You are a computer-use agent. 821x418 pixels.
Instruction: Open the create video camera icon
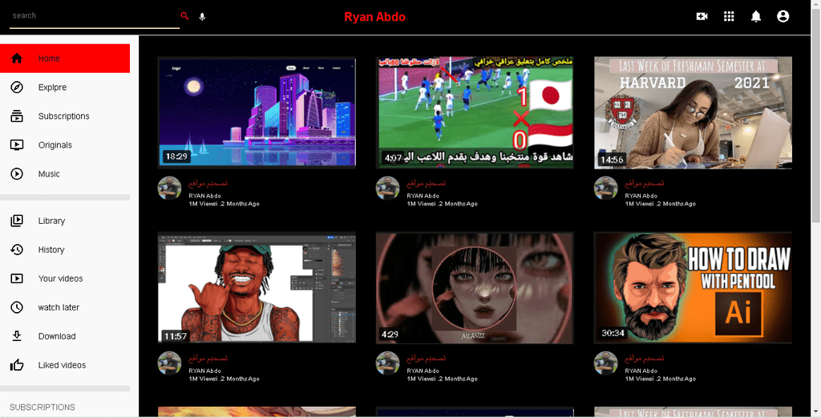702,16
